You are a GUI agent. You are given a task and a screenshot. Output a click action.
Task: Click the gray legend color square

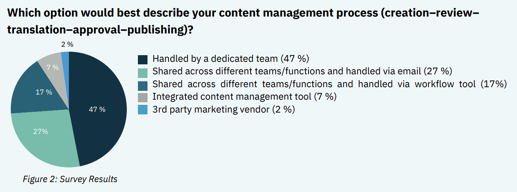[143, 97]
